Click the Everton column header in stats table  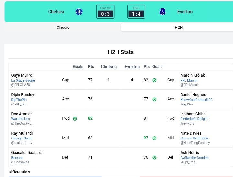(132, 67)
